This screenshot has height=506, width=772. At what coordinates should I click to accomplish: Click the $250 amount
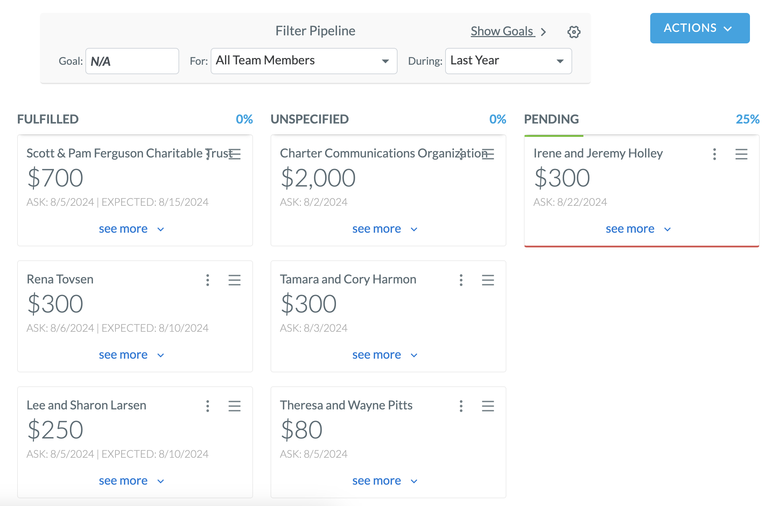click(55, 430)
